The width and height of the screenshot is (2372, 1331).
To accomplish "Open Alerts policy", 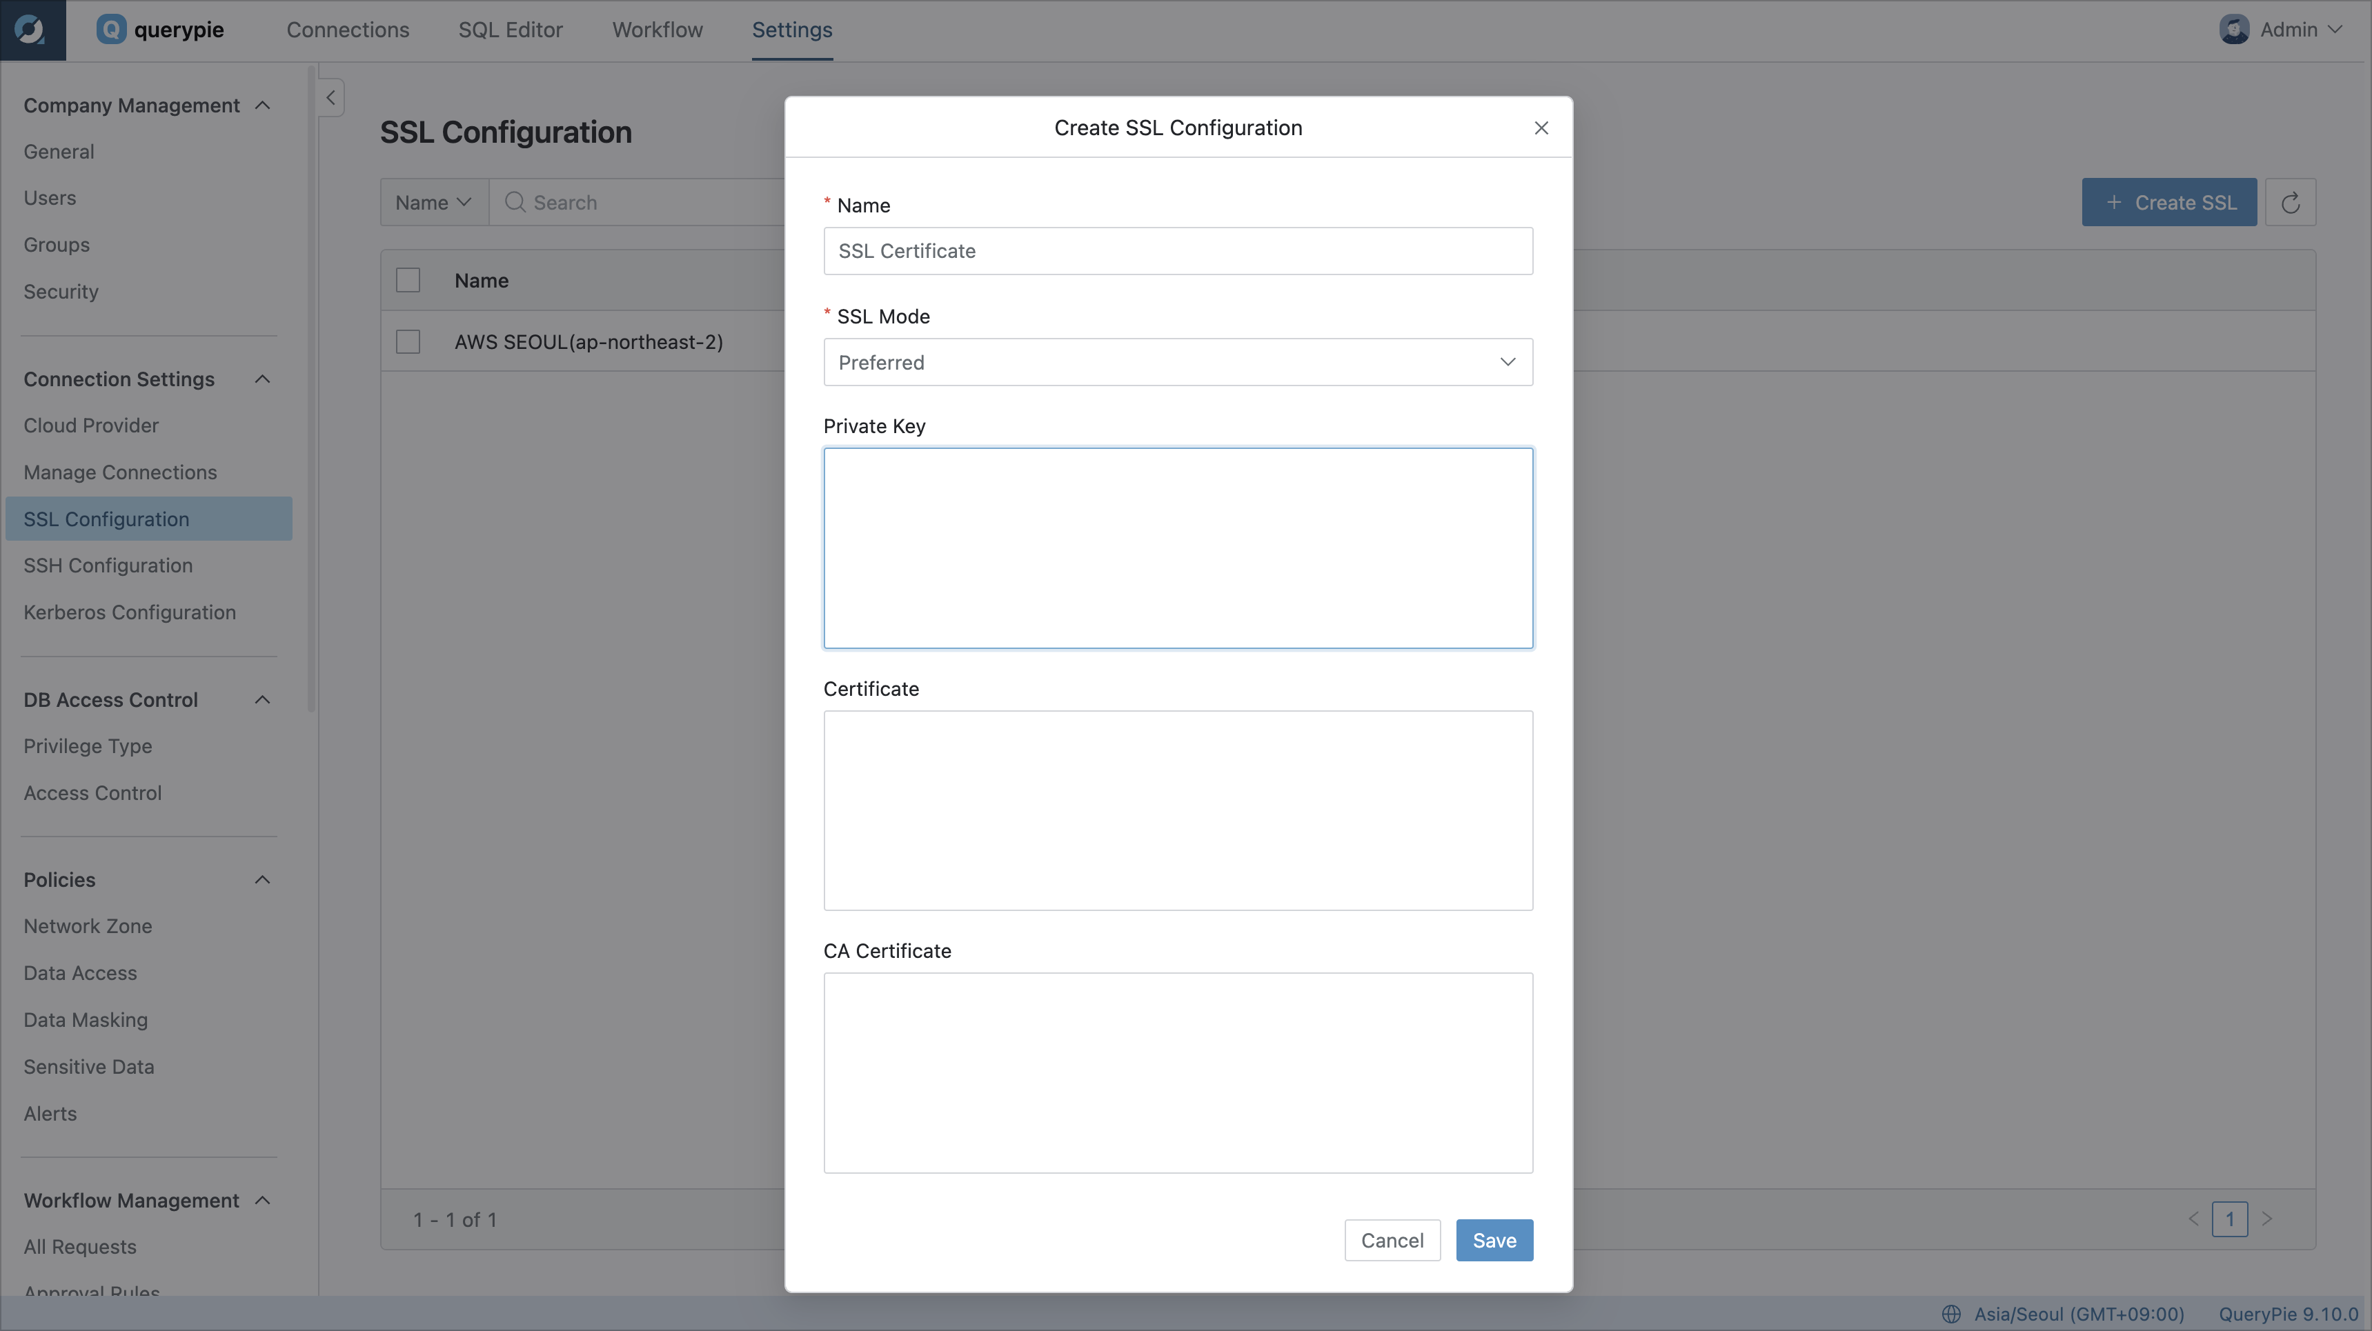I will coord(50,1114).
